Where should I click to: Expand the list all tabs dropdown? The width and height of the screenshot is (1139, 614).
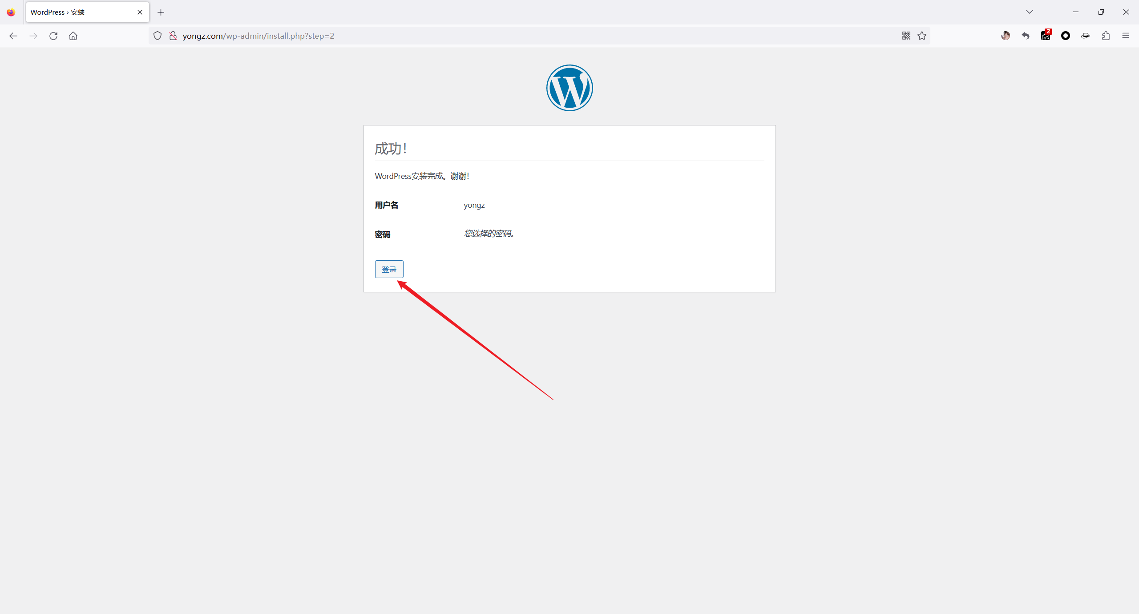[1030, 12]
